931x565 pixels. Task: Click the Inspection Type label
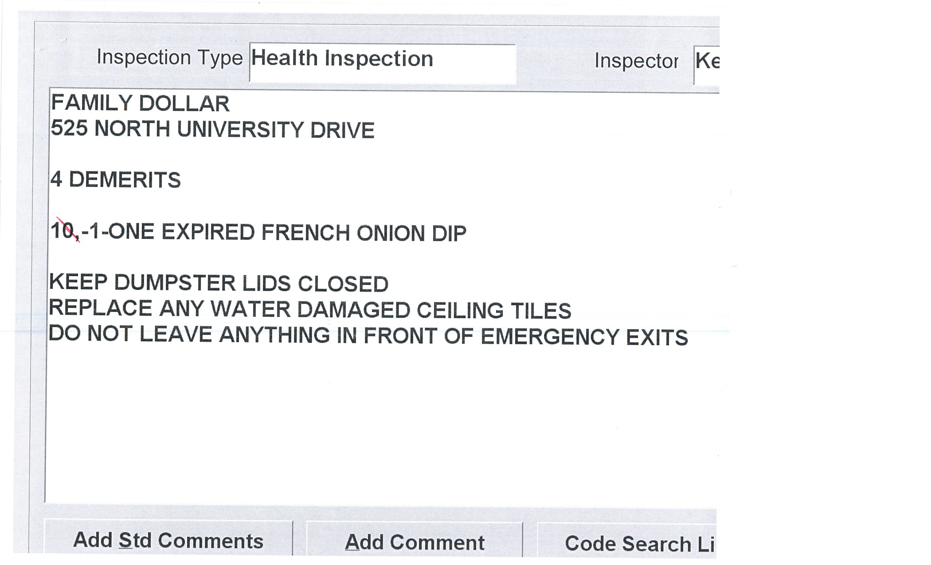(169, 58)
